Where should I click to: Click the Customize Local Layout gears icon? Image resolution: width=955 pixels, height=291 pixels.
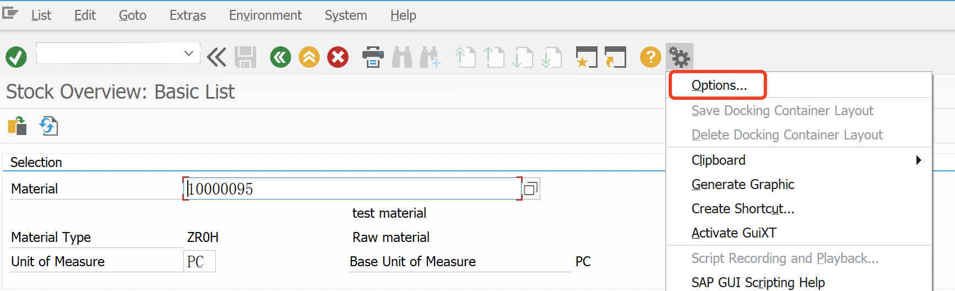pyautogui.click(x=679, y=57)
